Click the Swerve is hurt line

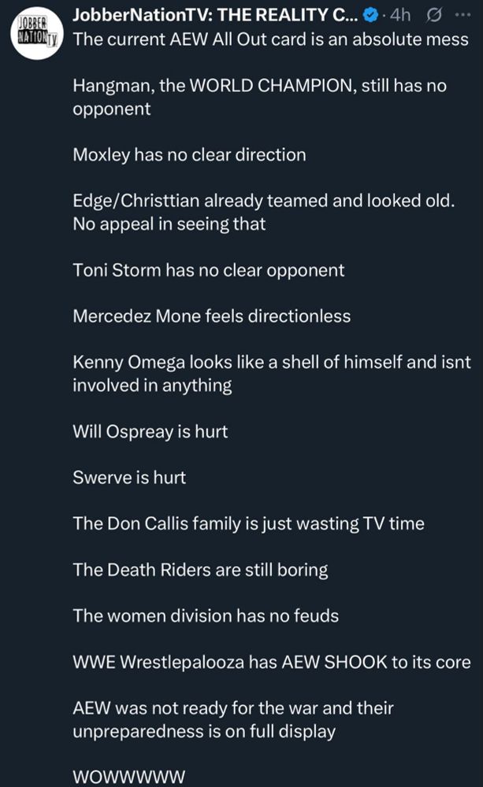[x=129, y=478]
